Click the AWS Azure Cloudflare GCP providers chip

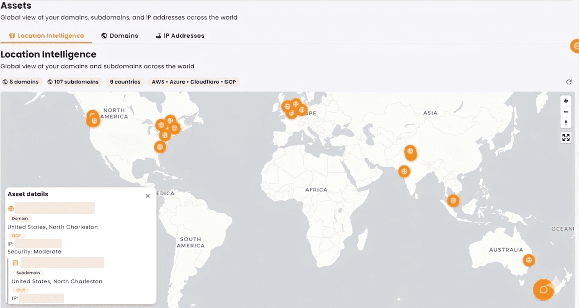point(193,82)
